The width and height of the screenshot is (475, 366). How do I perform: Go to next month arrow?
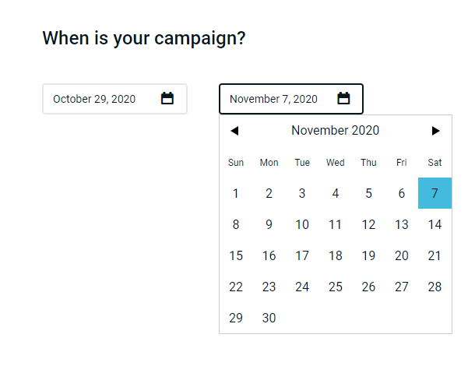click(x=436, y=131)
